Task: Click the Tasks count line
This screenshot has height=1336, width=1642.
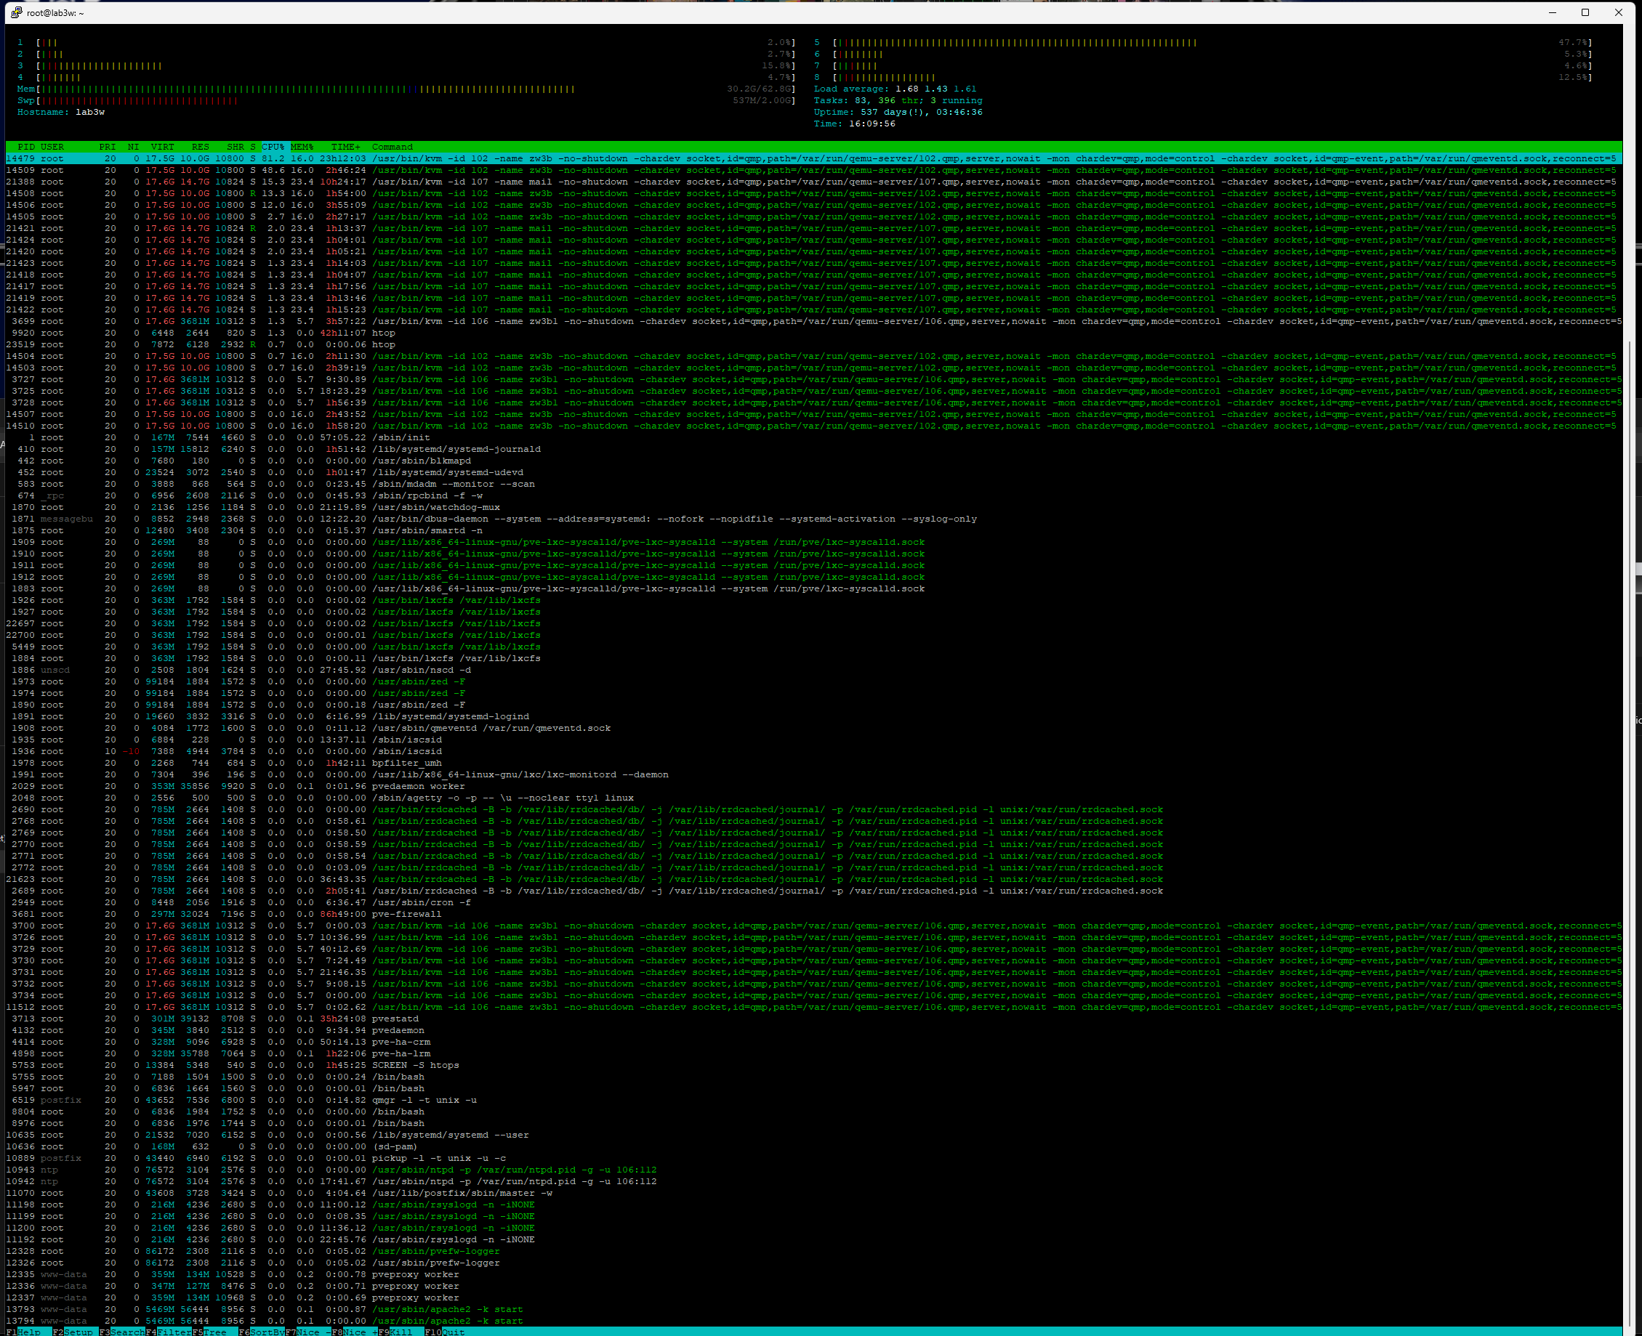Action: pos(898,101)
